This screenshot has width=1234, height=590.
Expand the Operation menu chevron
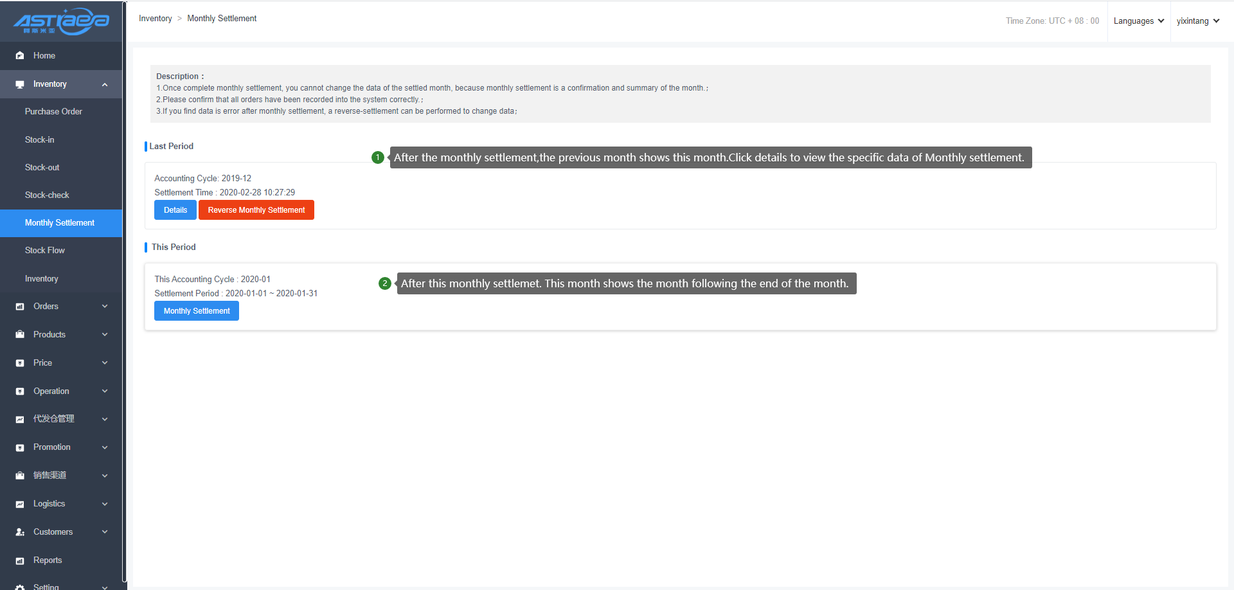pyautogui.click(x=105, y=391)
